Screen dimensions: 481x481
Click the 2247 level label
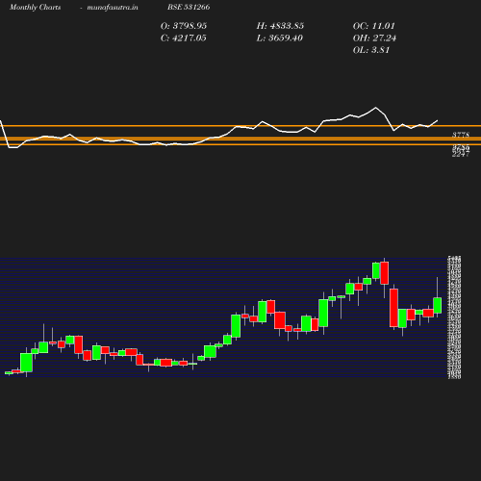[x=461, y=154]
